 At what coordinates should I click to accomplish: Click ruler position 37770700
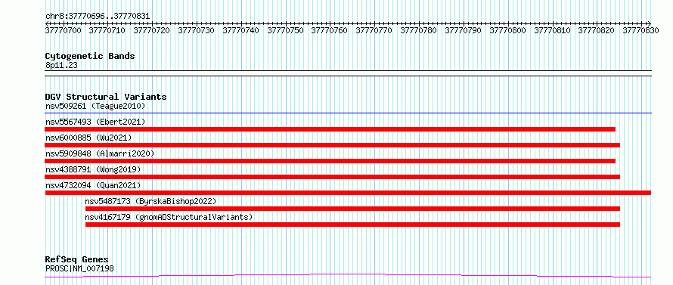63,30
